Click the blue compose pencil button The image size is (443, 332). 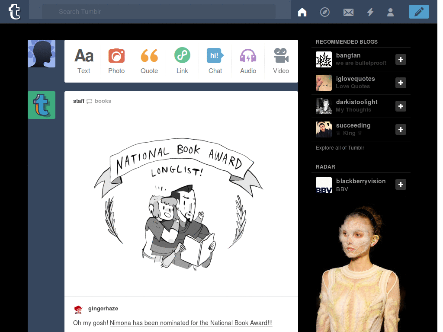419,12
